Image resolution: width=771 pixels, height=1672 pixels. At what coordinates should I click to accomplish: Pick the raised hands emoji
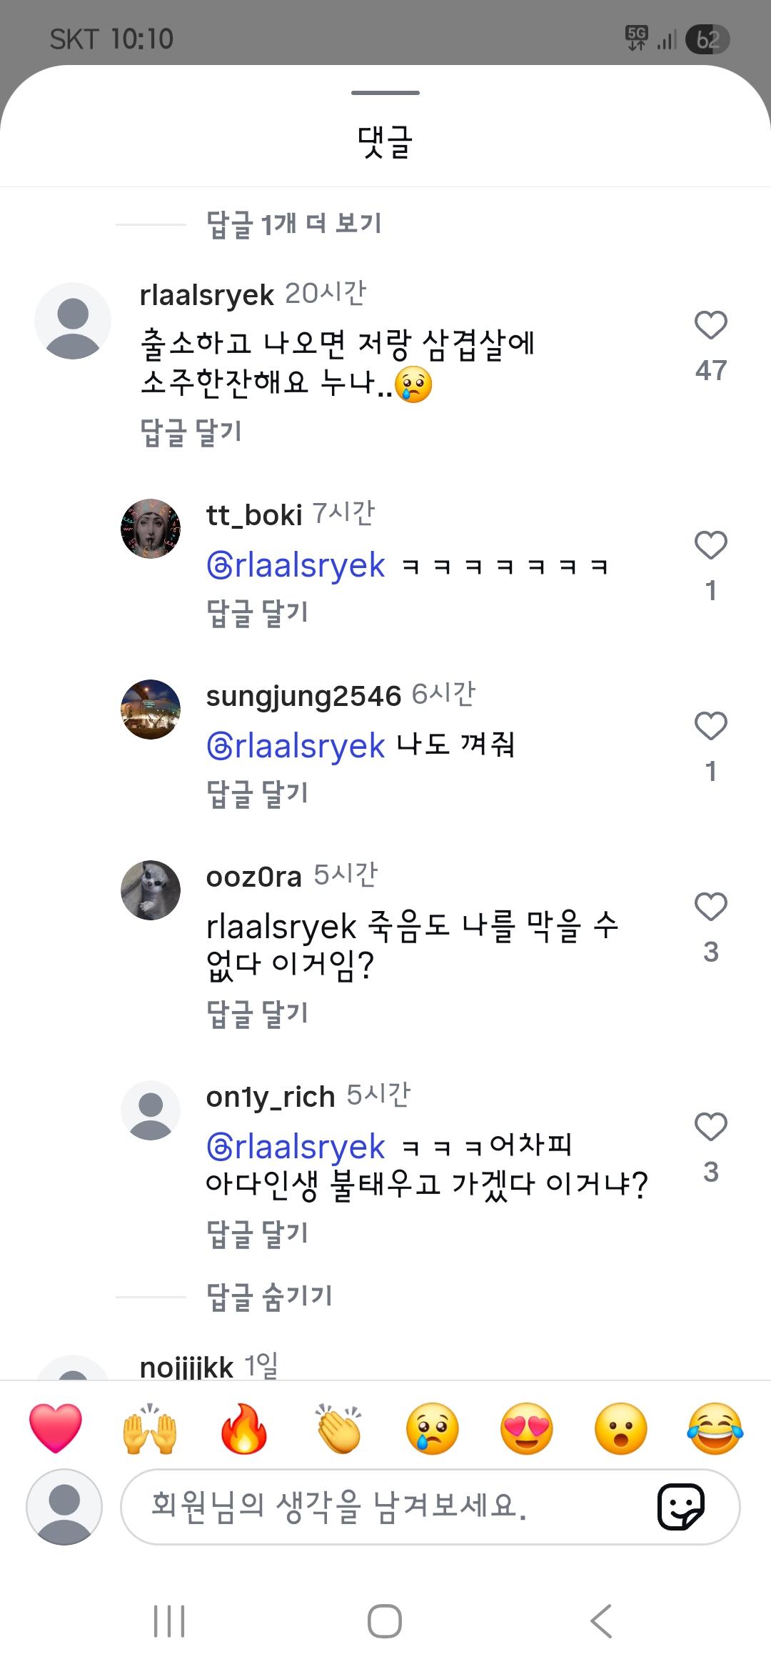coord(150,1428)
